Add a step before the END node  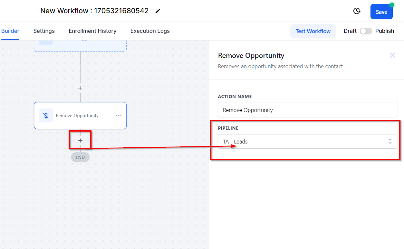point(80,141)
